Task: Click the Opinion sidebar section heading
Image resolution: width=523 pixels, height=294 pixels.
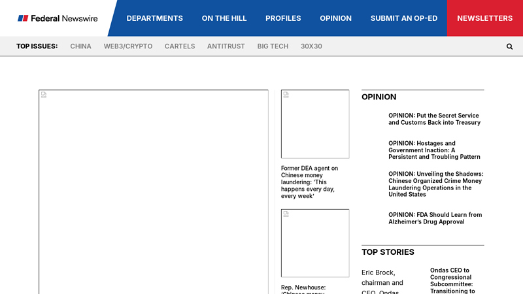Action: (379, 97)
